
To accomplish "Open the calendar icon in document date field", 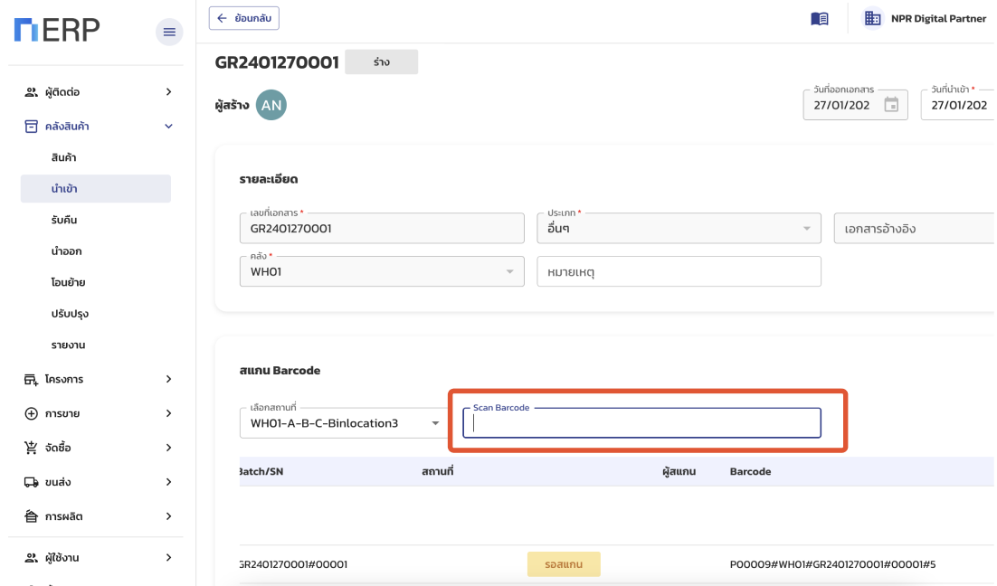I will click(x=891, y=105).
